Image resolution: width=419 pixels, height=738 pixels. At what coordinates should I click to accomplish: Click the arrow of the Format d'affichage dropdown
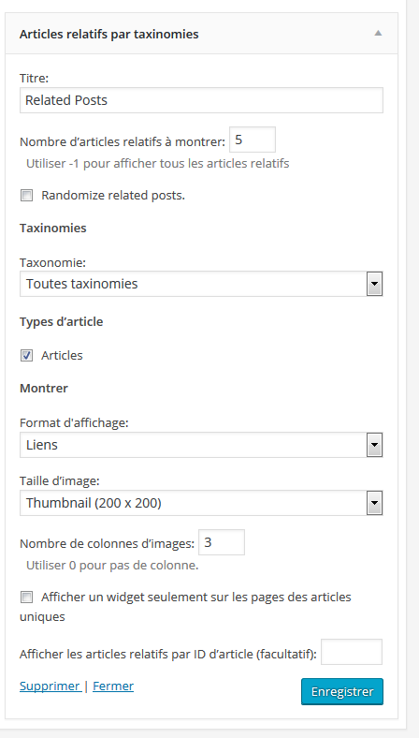[x=374, y=445]
